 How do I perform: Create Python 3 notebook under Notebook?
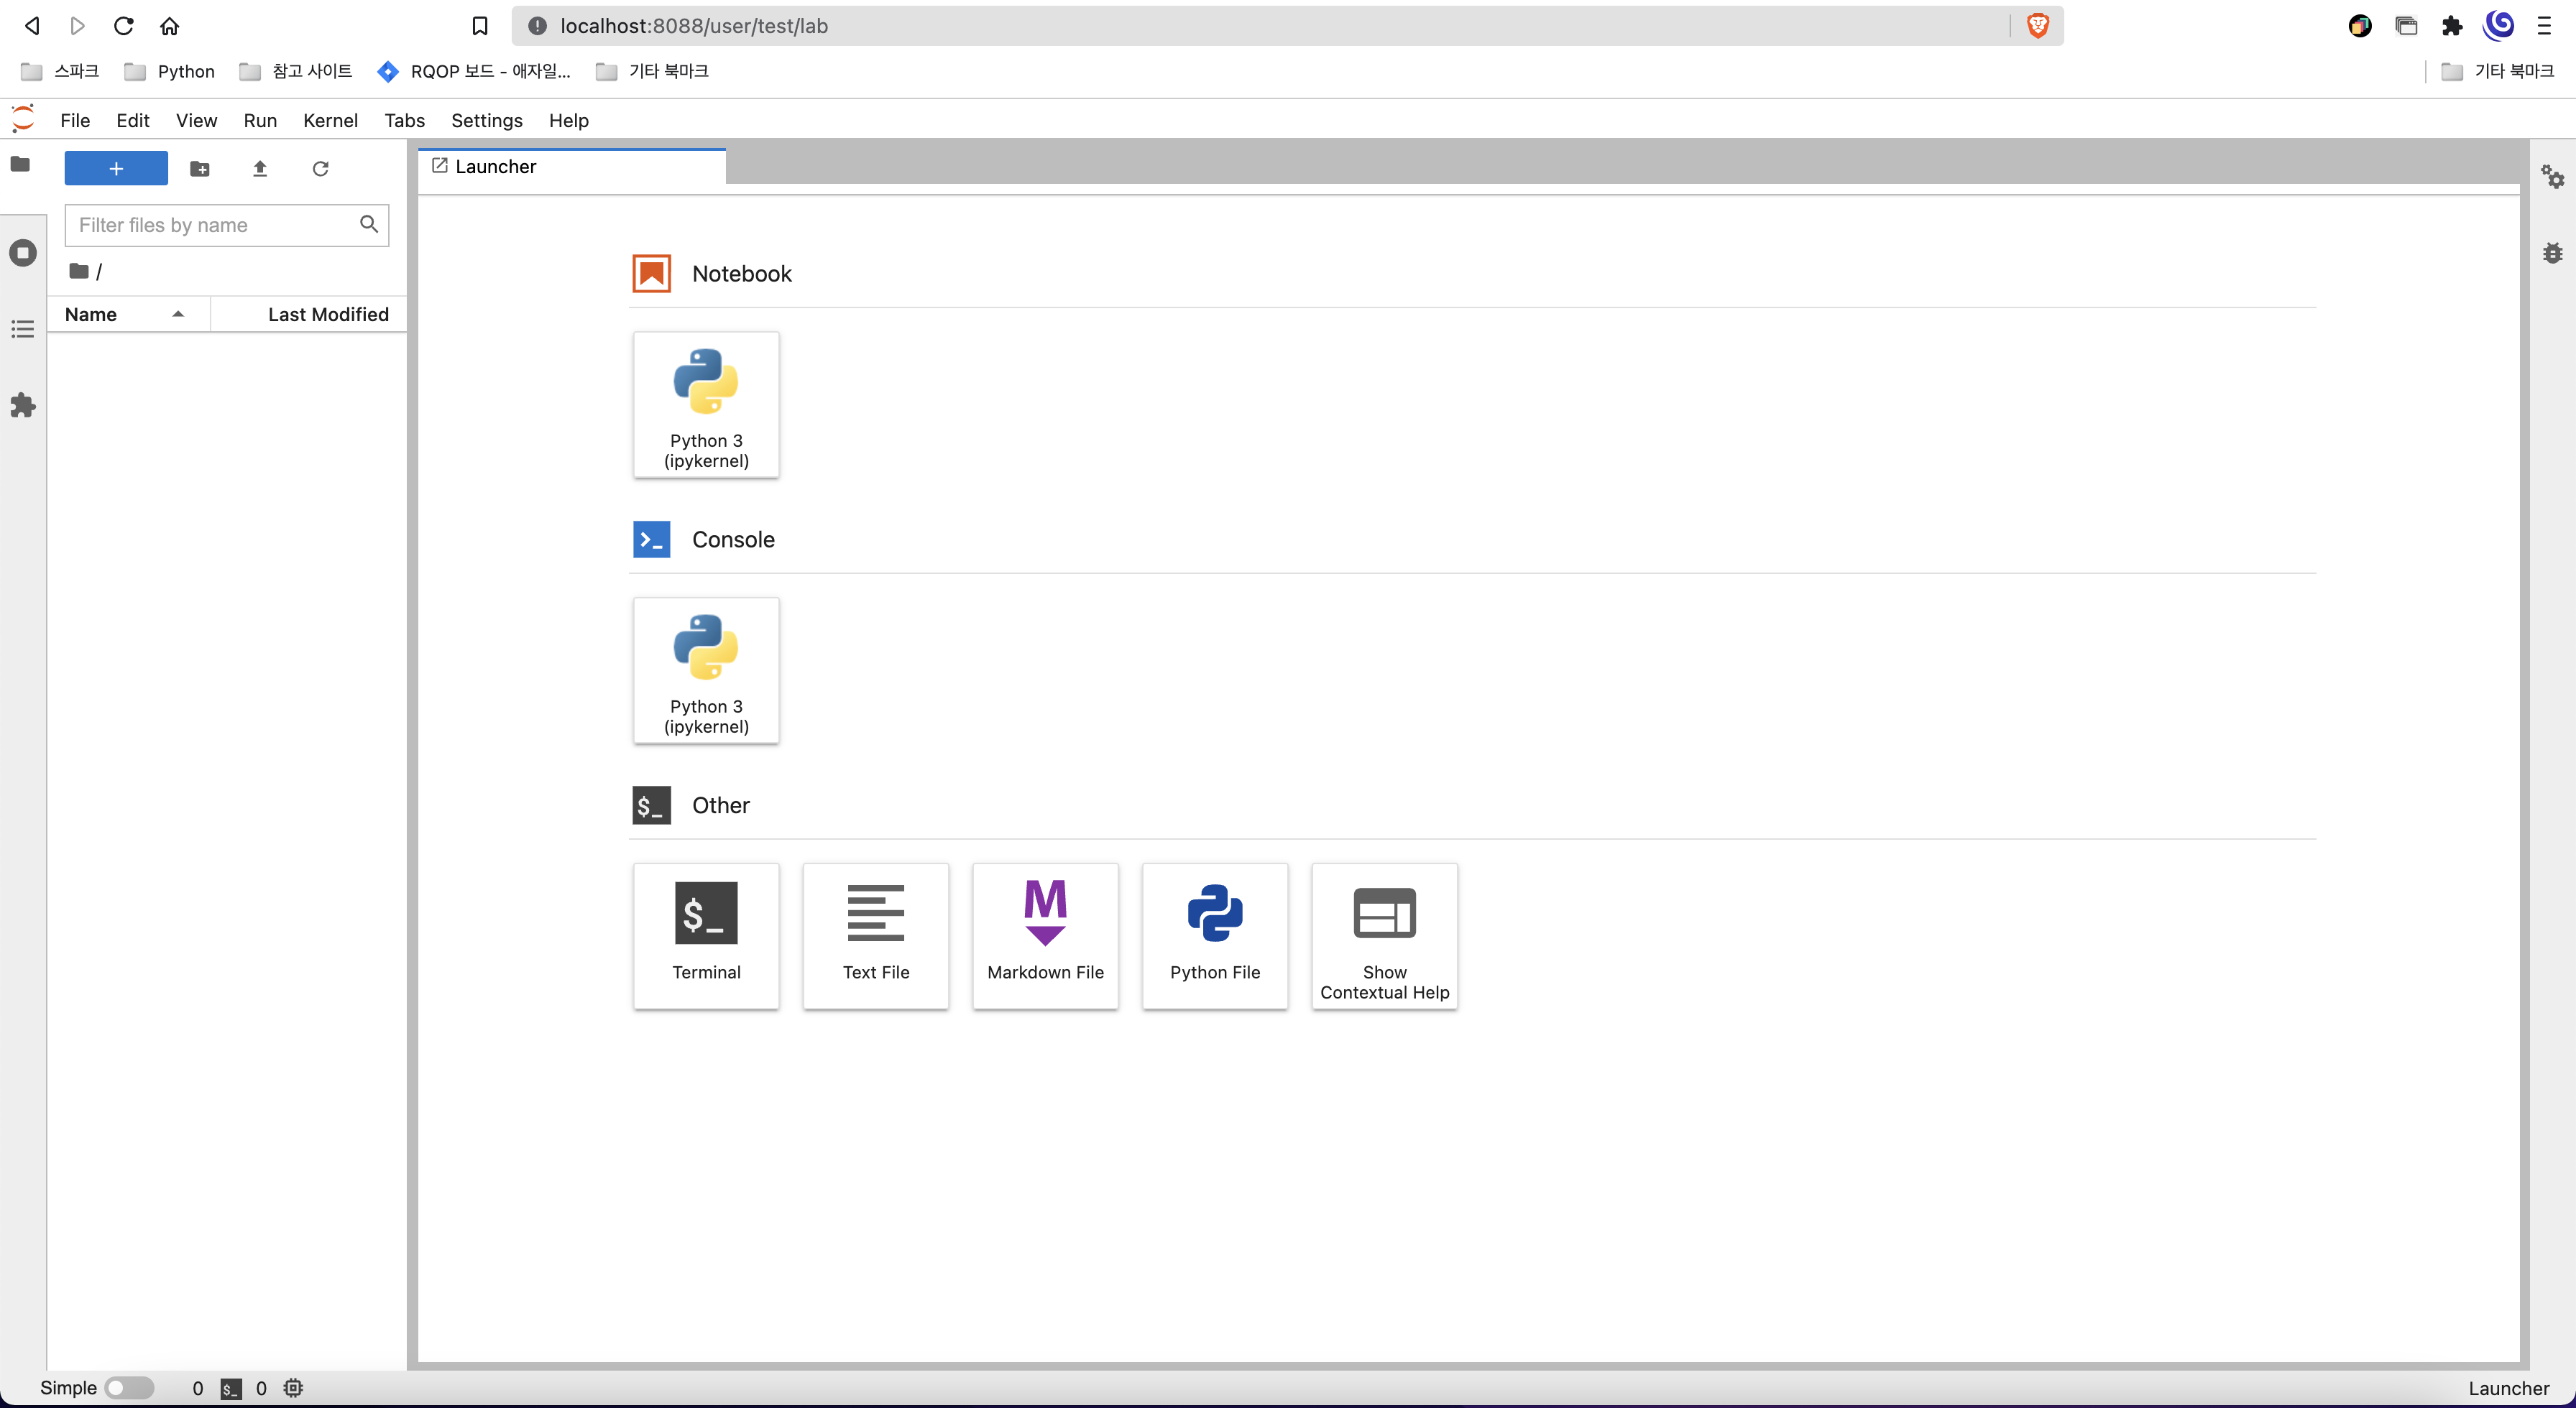point(706,404)
